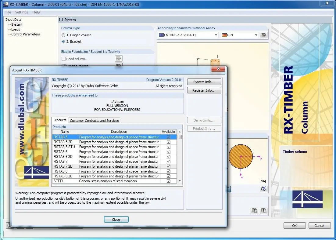Click Register Info button
336x240 pixels.
click(x=204, y=90)
